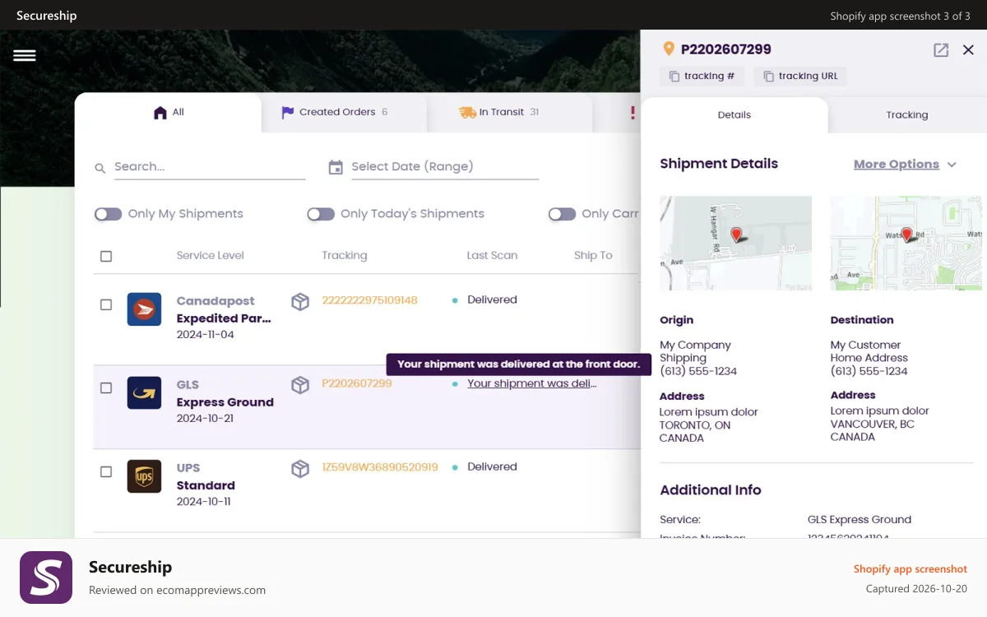Select the UPS shipment checkbox

[106, 471]
